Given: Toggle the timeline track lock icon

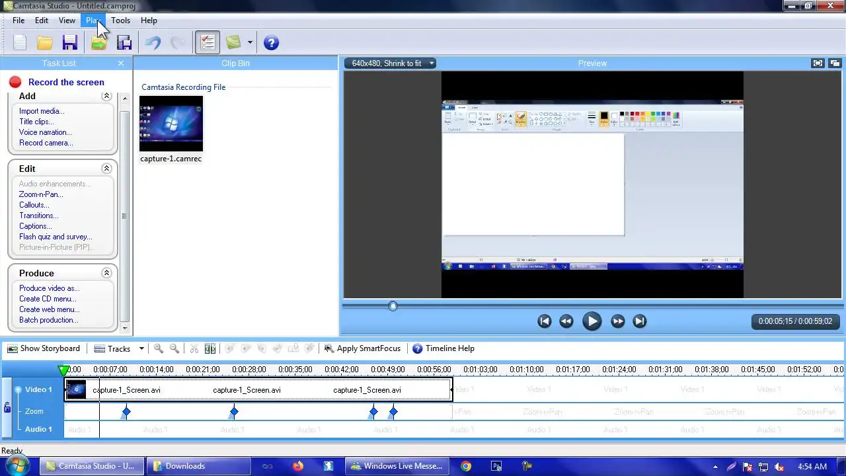Looking at the screenshot, I should 7,408.
